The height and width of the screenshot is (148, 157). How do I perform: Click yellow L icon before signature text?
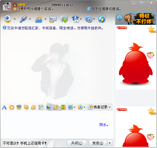point(21,9)
